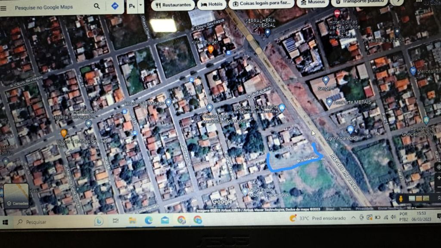Image resolution: width=441 pixels, height=248 pixels.
Task: Click the my location target button
Action: click(438, 167)
